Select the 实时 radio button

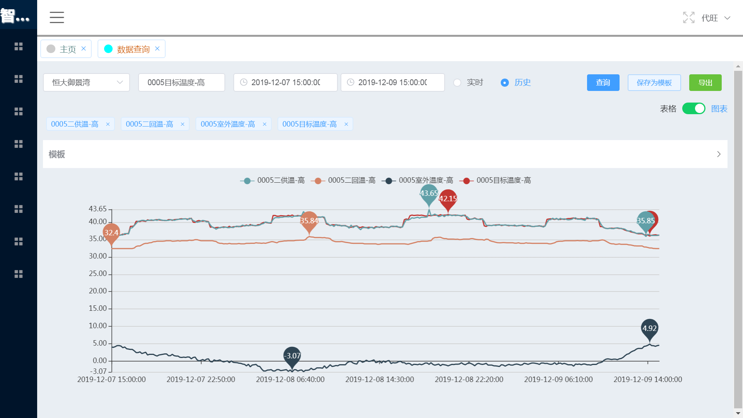coord(457,82)
